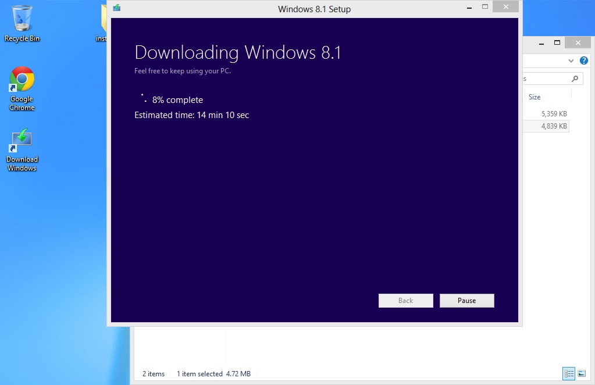The image size is (595, 385).
Task: Click '2 items' in the status bar
Action: (x=154, y=373)
